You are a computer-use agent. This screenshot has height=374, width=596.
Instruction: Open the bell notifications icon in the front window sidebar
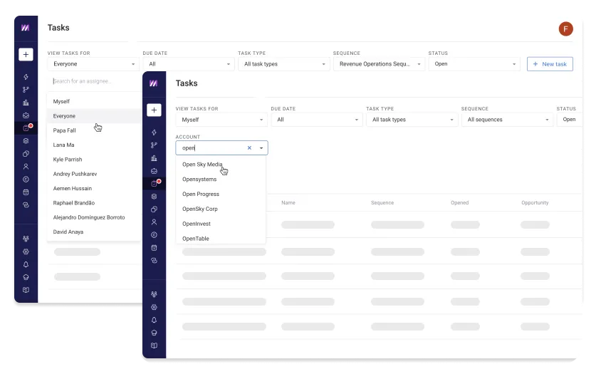point(154,320)
